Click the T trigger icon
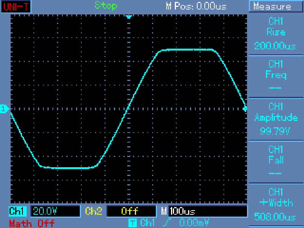The image size is (304, 228). coord(132,223)
